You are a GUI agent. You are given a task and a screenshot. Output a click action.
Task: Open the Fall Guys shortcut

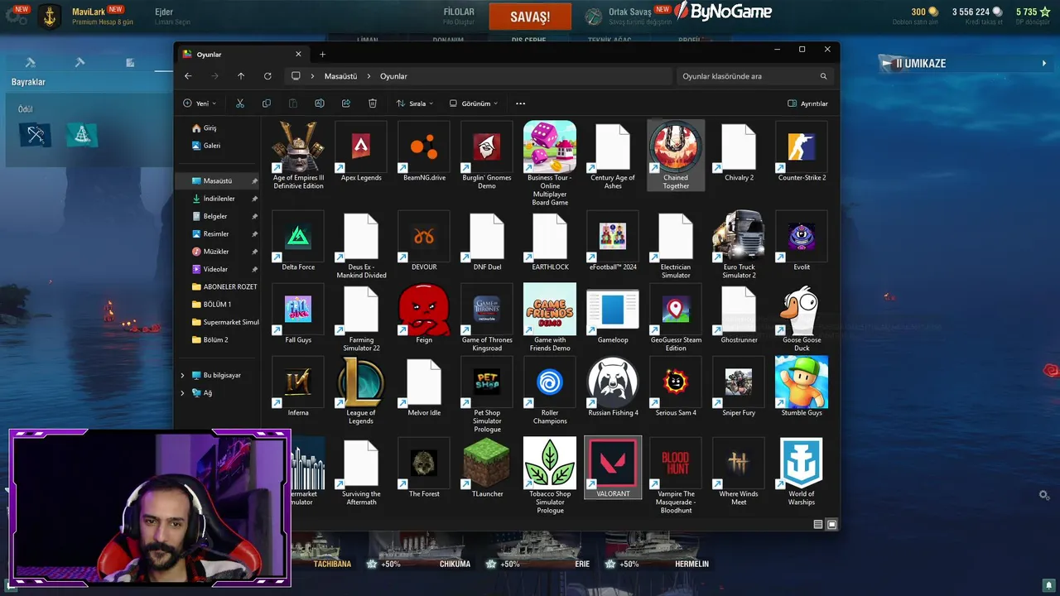coord(298,310)
